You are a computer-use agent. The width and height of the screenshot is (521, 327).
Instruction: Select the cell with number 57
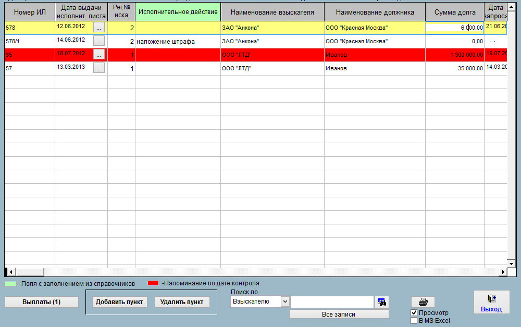click(x=30, y=68)
